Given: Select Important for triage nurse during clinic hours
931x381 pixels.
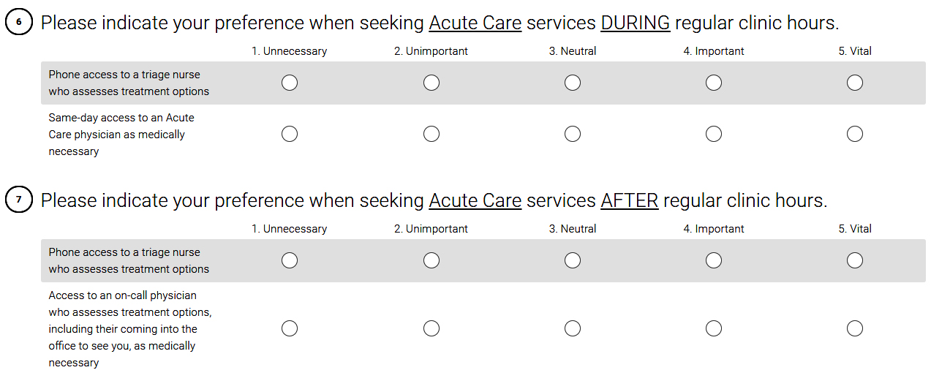Looking at the screenshot, I should tap(714, 83).
